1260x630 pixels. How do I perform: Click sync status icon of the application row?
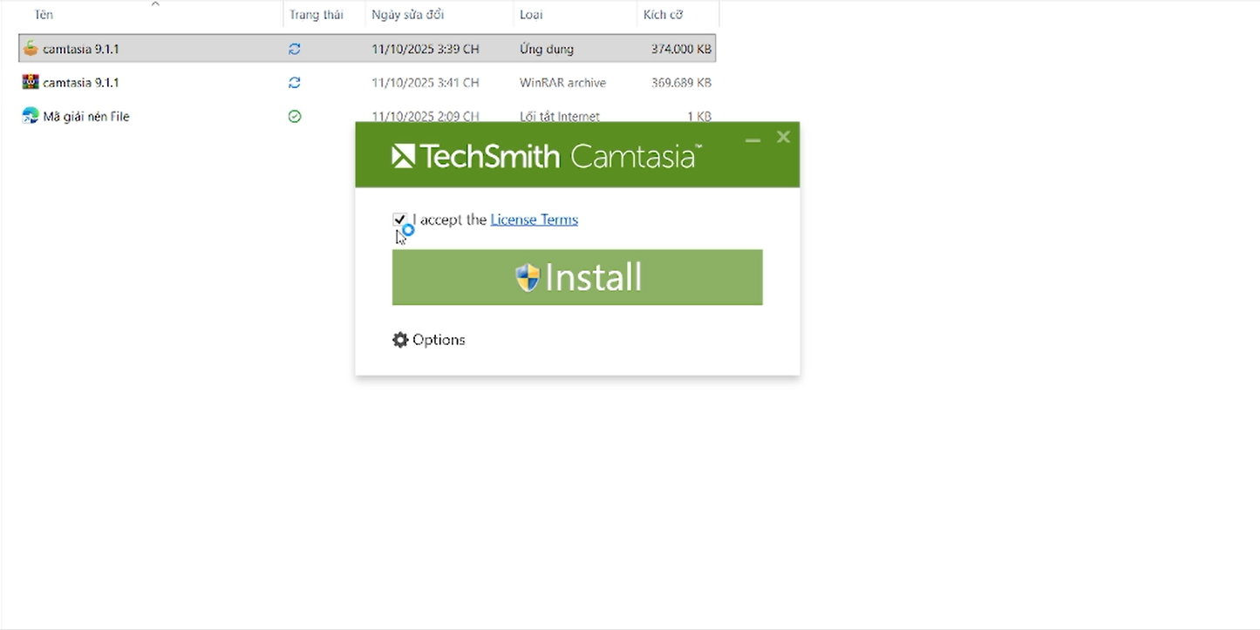(x=295, y=49)
